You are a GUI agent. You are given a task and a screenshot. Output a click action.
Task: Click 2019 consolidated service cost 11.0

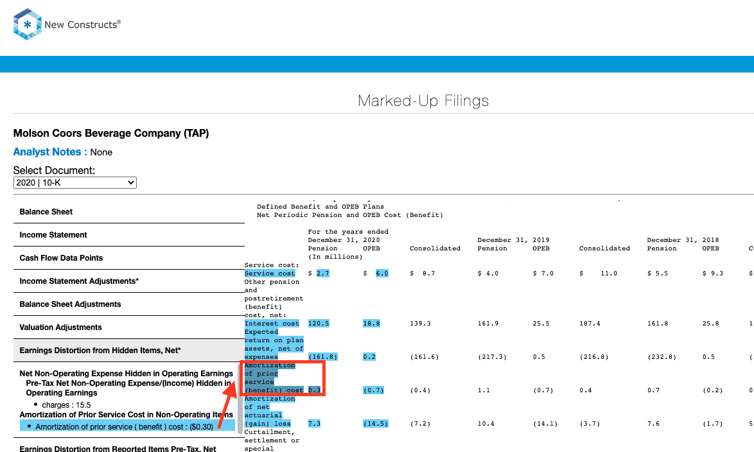(x=609, y=273)
